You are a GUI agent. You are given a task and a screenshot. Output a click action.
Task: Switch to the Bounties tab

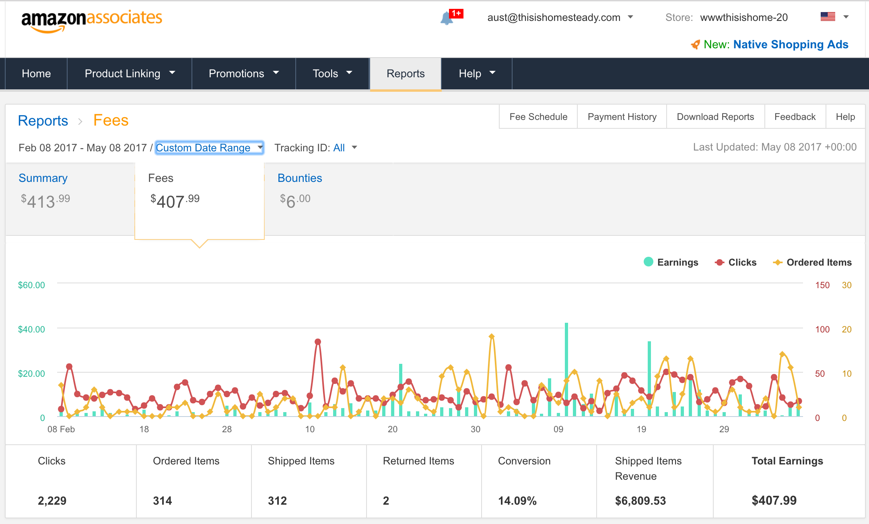pyautogui.click(x=300, y=178)
